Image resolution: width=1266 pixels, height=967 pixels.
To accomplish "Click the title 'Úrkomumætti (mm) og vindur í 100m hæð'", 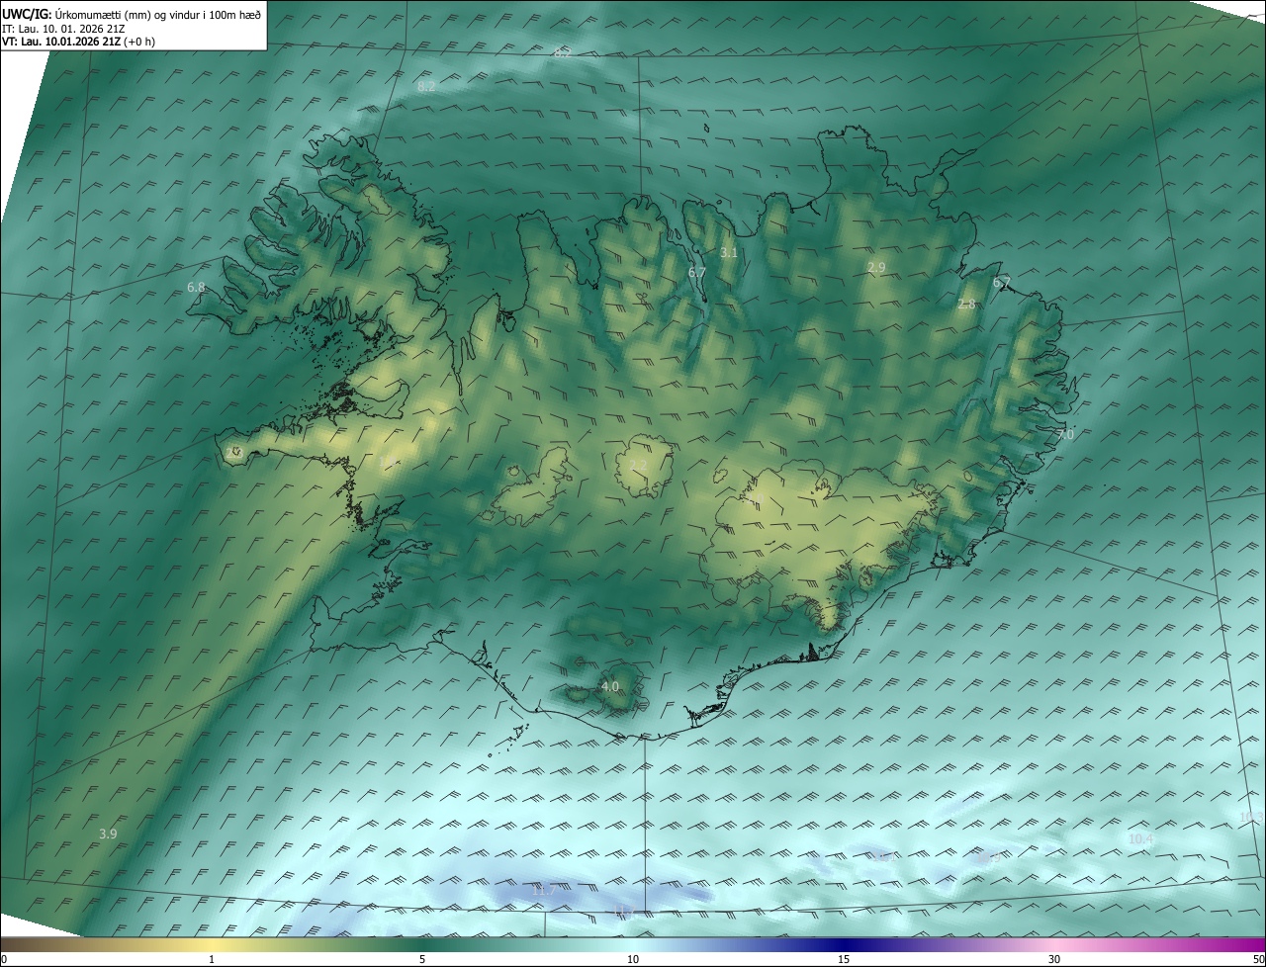I will [x=157, y=14].
